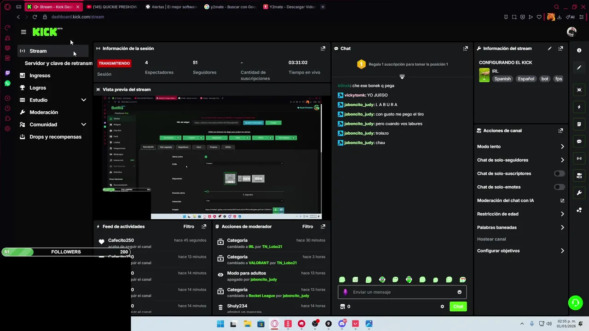Click the FOLLOWERS goal progress bar

pos(66,252)
